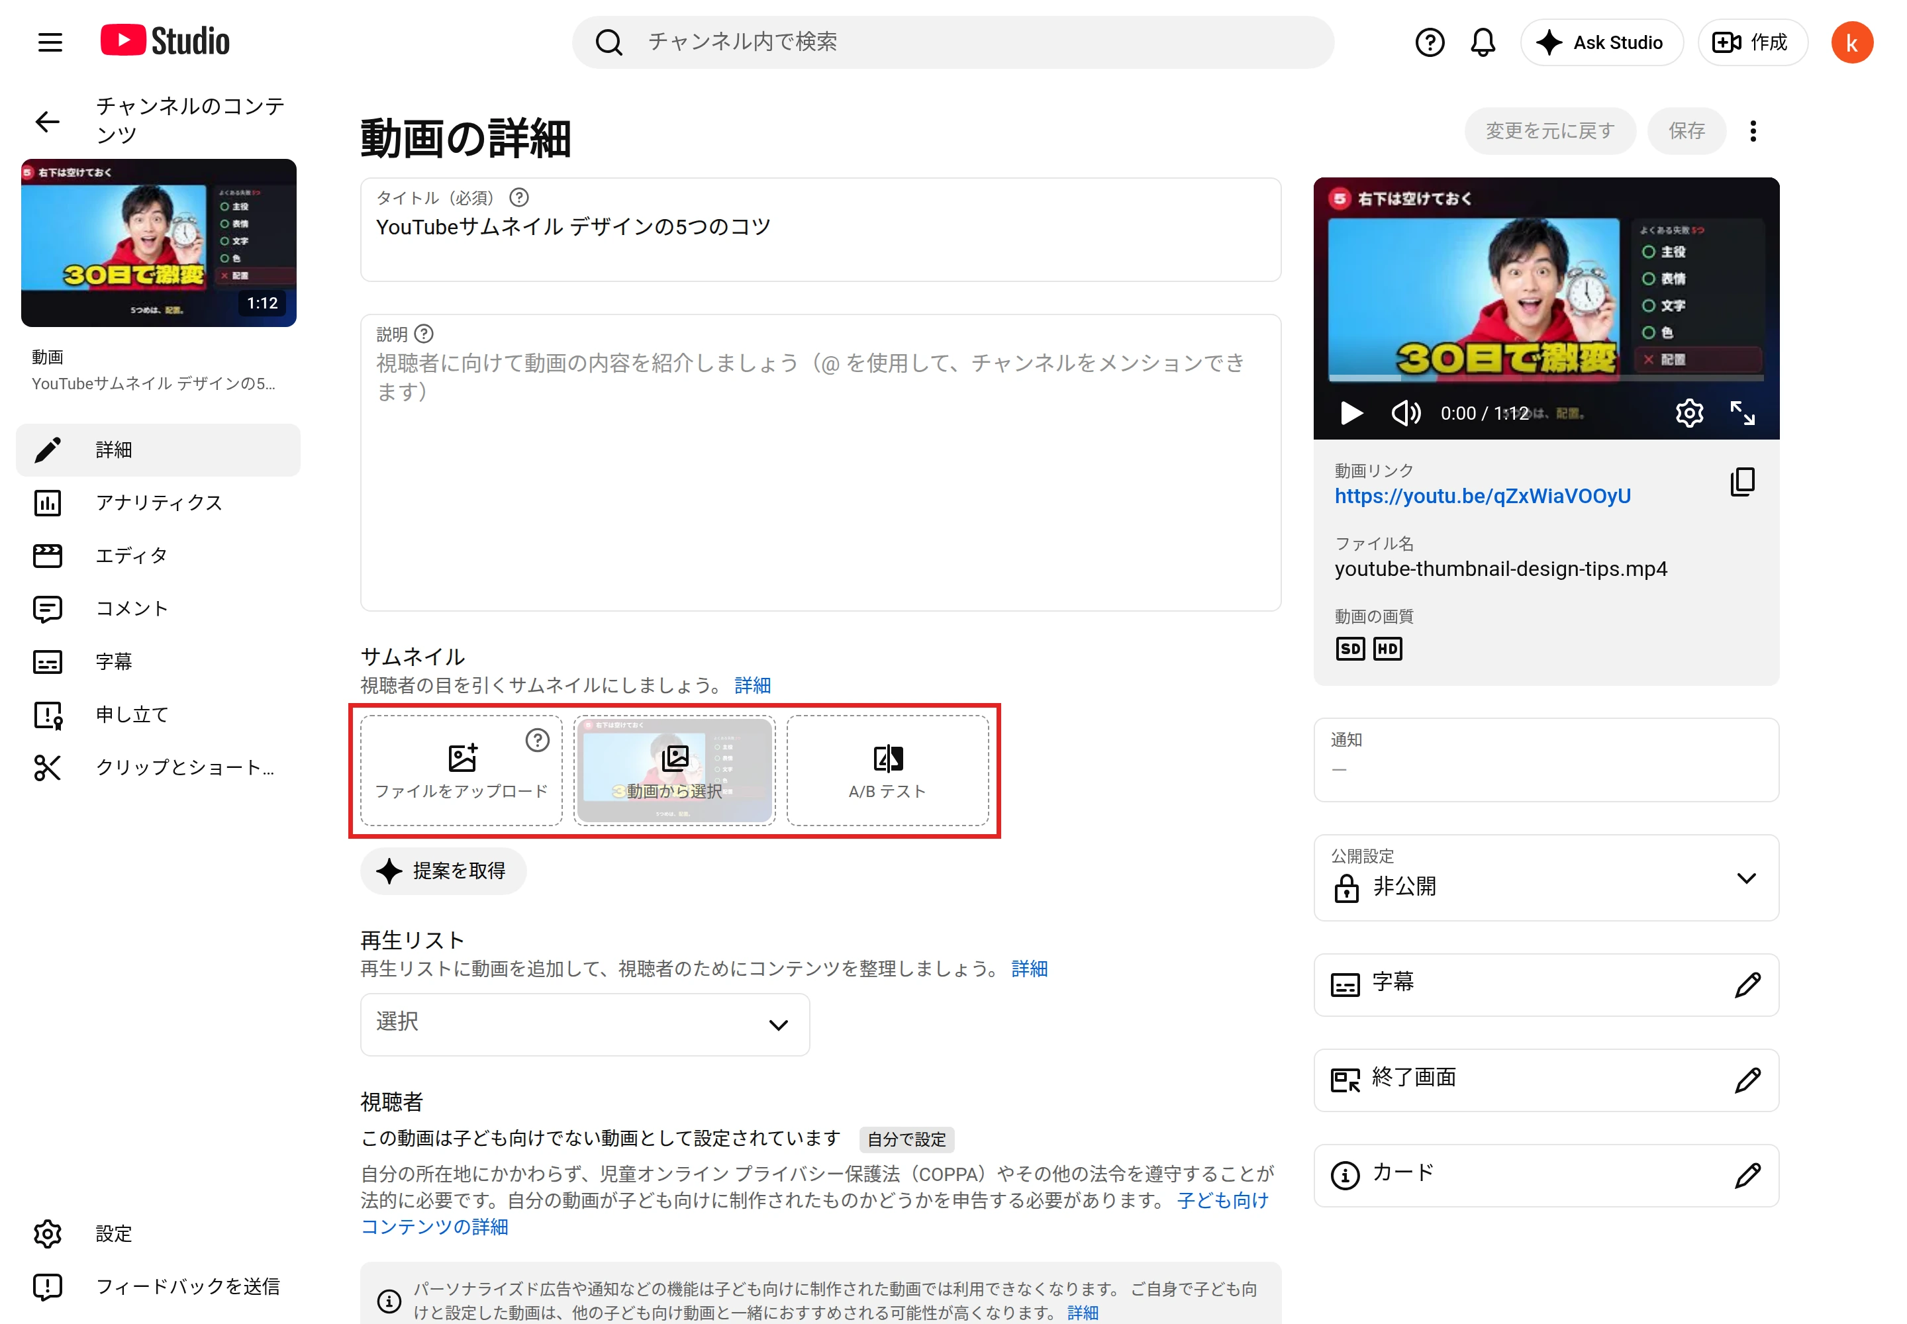Open クリップとショート in the sidebar
Viewport: 1907px width, 1324px height.
tap(158, 768)
